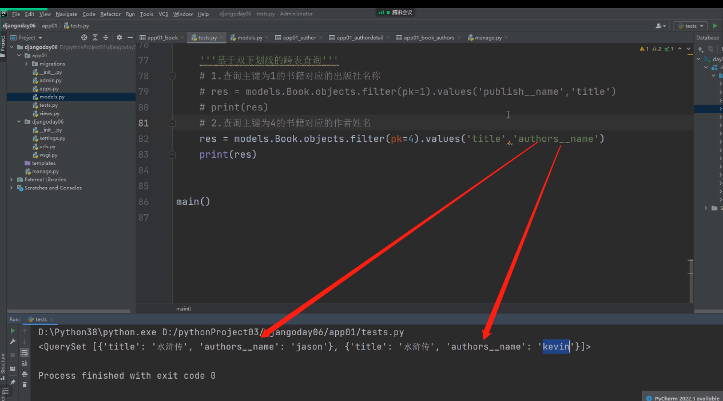The image size is (723, 401).
Task: Expand Scratches and Consoles node
Action: [12, 188]
